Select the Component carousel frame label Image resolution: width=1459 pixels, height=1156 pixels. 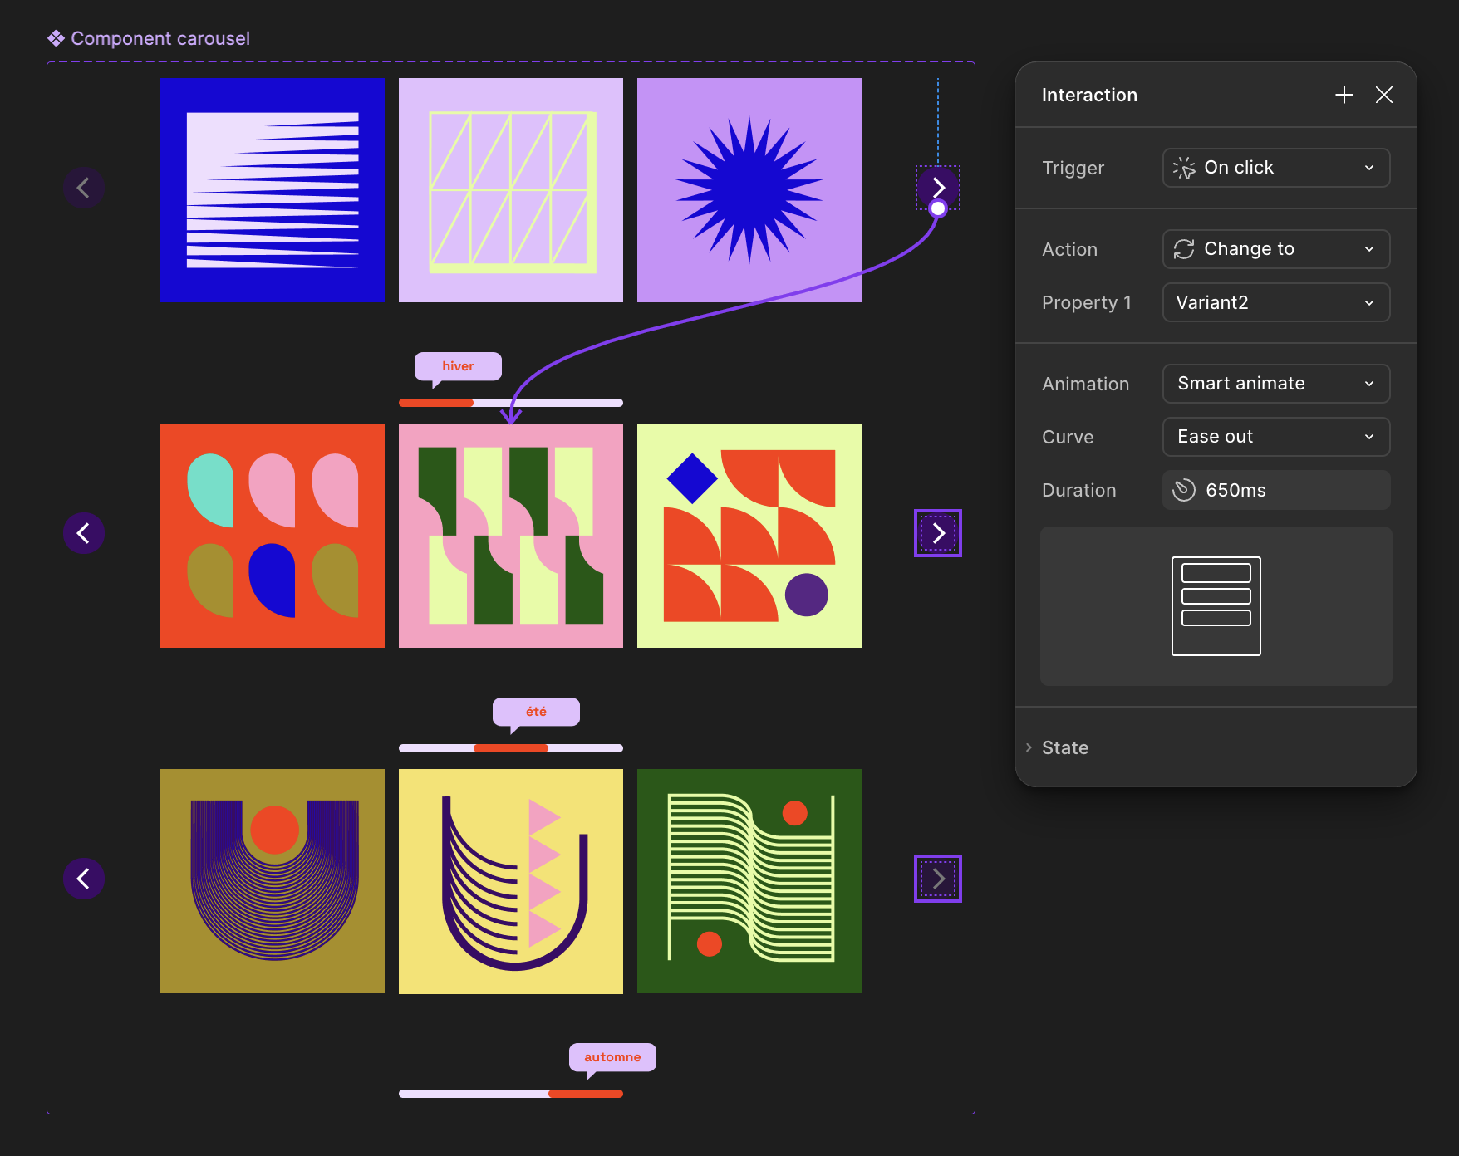click(159, 38)
